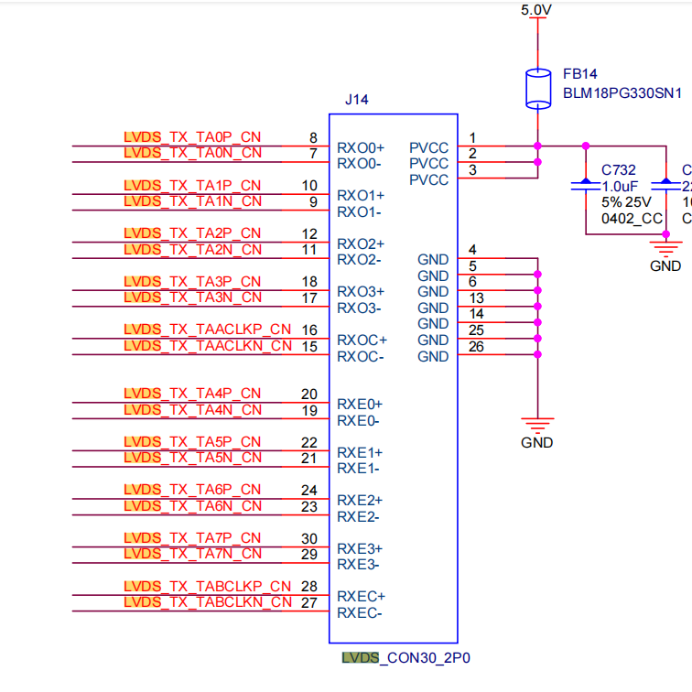Screen dimensions: 692x692
Task: Highlight net LVDS_TX_TA7N_CN
Action: pyautogui.click(x=193, y=554)
